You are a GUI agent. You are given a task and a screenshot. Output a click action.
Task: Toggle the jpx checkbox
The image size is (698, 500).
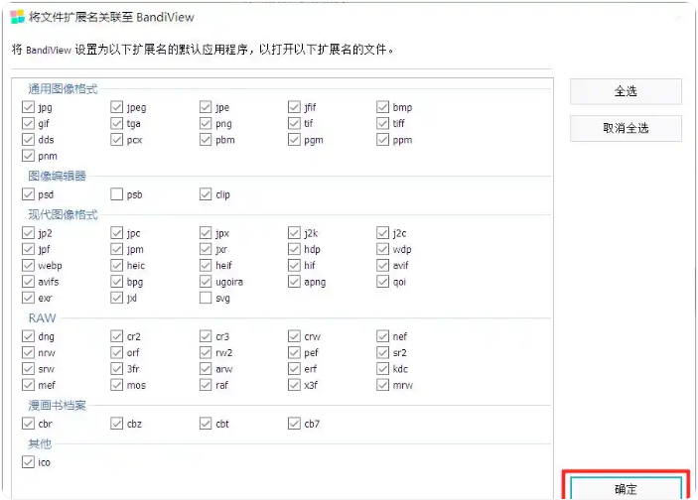tap(206, 233)
